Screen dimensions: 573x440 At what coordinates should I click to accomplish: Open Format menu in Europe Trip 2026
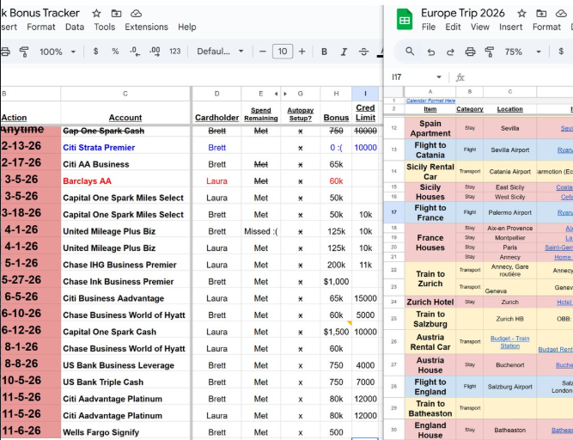coord(546,27)
